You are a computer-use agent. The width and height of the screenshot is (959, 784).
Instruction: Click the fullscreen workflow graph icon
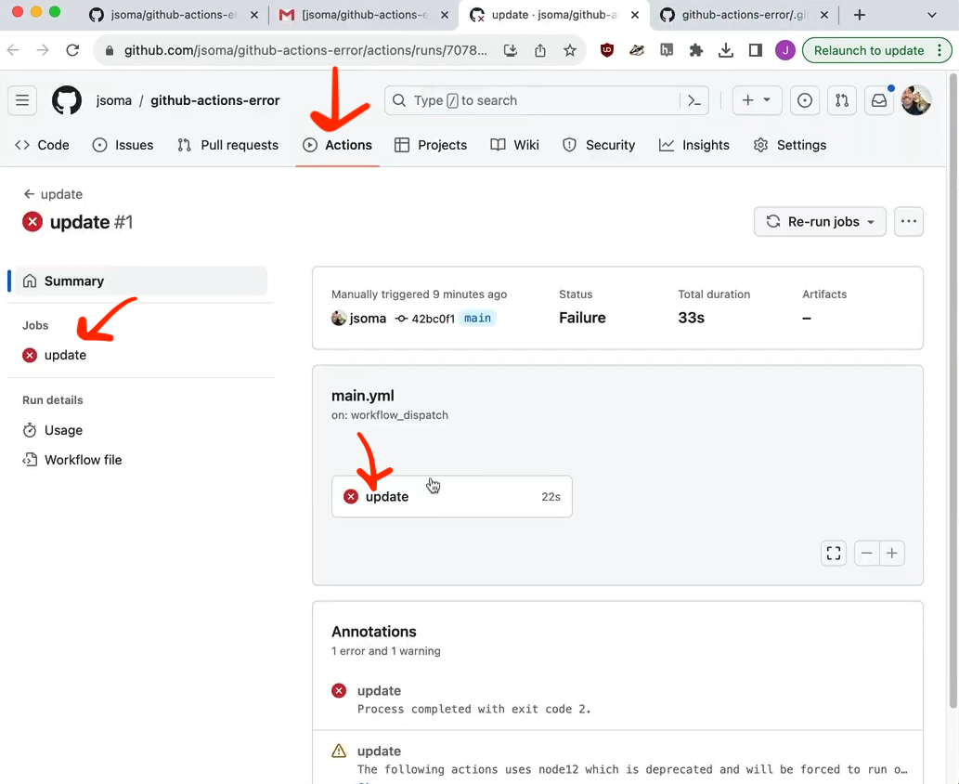tap(834, 554)
